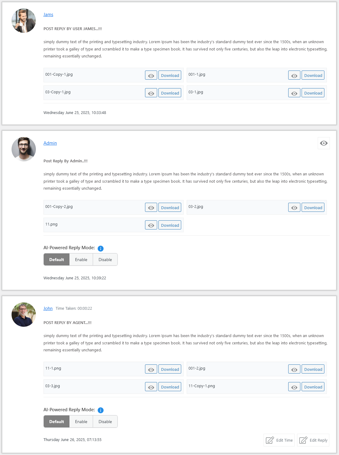The image size is (339, 455).
Task: Click info icon in John's AI-Powered Reply Mode
Action: 101,410
